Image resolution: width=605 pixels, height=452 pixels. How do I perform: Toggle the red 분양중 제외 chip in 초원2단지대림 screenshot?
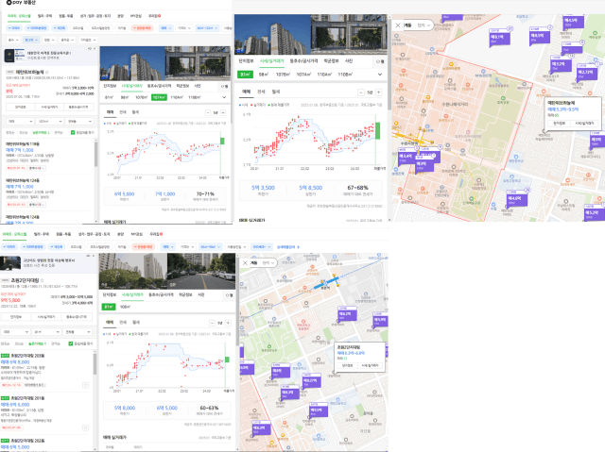click(143, 247)
